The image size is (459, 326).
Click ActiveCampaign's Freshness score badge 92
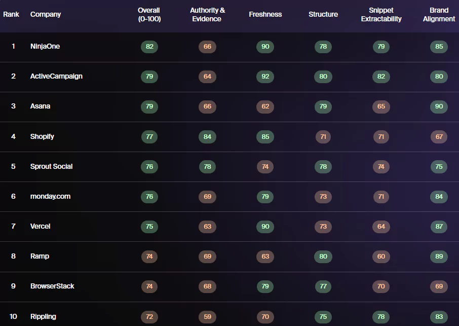(265, 77)
